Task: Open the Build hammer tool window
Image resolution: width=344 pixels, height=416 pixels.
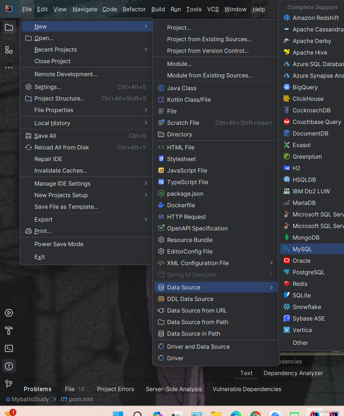Action: pyautogui.click(x=9, y=331)
